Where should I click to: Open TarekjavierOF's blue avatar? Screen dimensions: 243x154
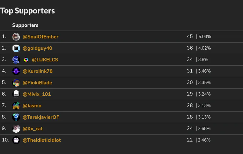coord(16,117)
